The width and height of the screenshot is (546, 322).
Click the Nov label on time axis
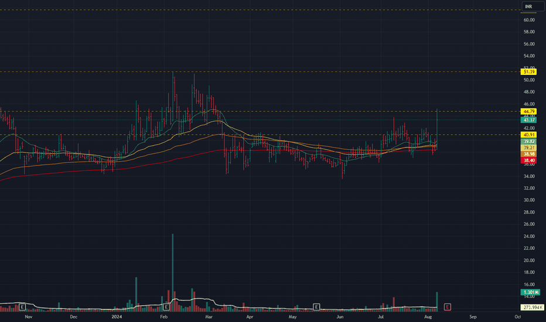tap(29, 317)
